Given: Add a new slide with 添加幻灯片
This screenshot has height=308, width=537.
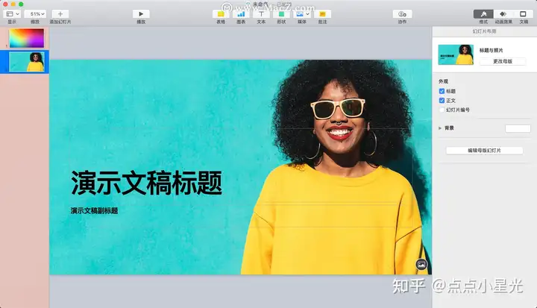Looking at the screenshot, I should click(x=60, y=14).
